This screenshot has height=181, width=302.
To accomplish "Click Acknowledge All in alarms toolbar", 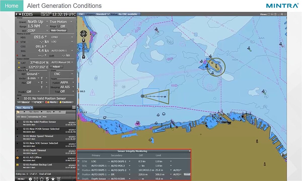I will tap(34, 117).
